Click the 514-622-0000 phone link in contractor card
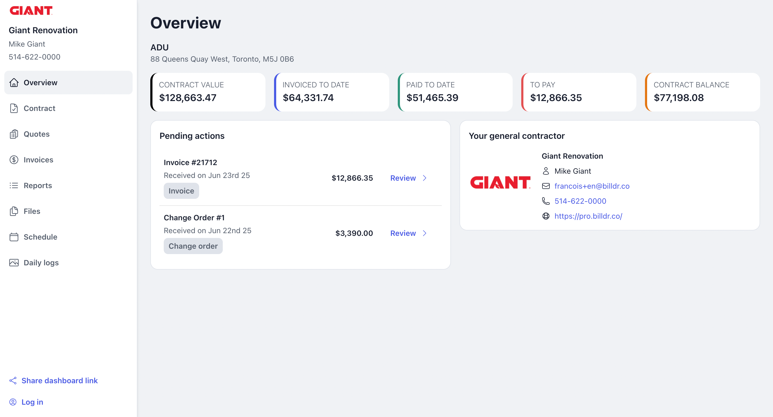 [580, 201]
